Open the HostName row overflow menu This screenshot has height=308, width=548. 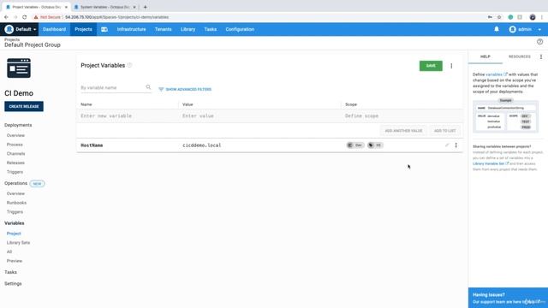coord(456,145)
